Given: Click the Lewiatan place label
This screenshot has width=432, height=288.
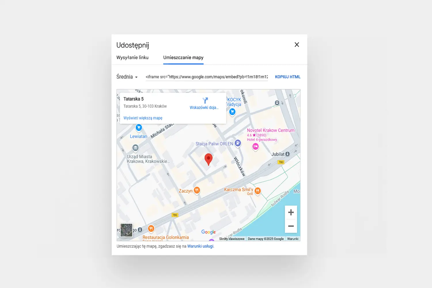Looking at the screenshot, I should (139, 137).
